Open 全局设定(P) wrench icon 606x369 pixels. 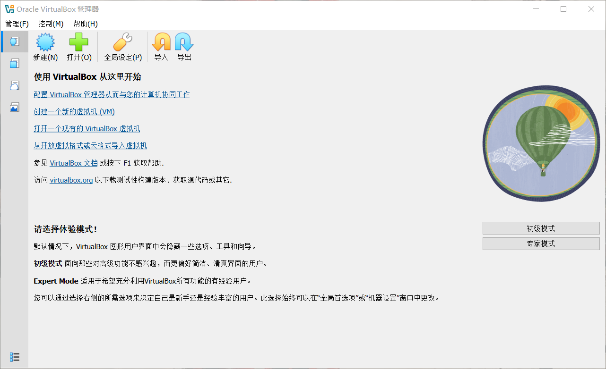click(123, 42)
